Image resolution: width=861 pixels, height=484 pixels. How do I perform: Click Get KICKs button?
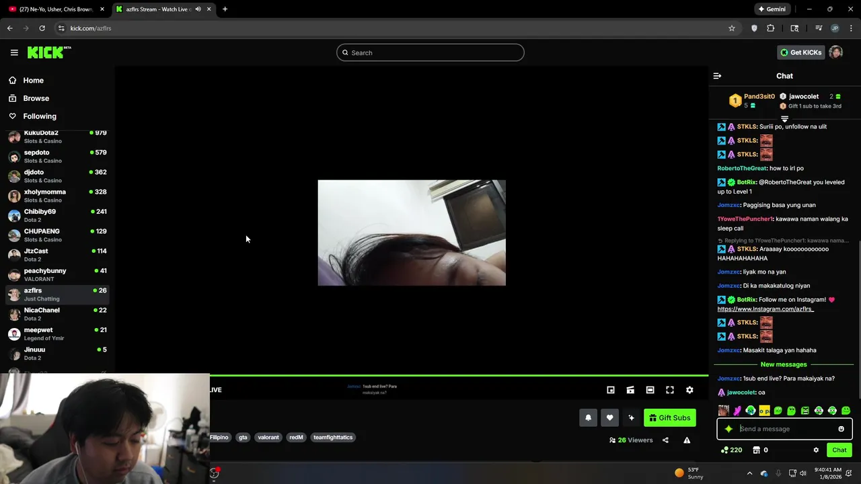pos(800,52)
